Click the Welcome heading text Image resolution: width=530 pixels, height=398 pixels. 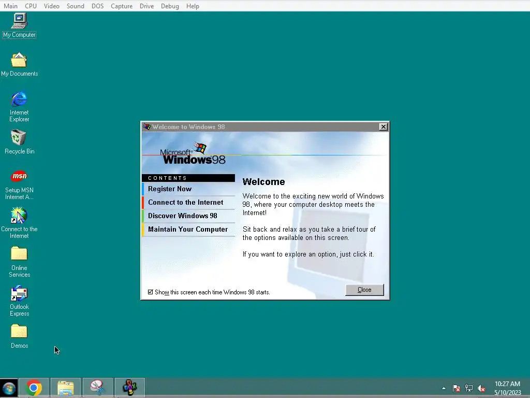pyautogui.click(x=263, y=182)
